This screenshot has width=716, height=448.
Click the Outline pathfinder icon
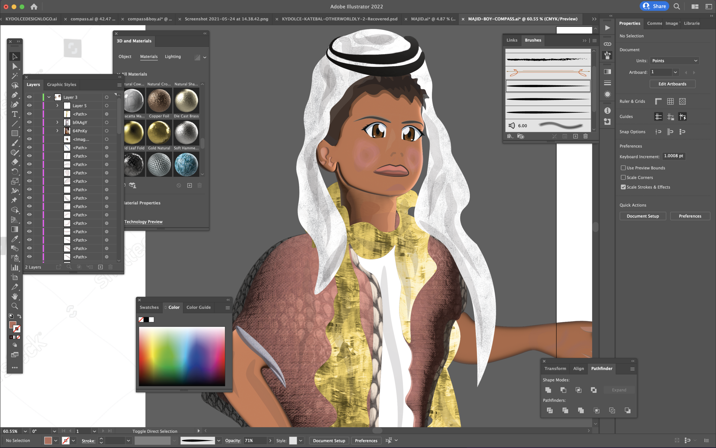pos(612,410)
